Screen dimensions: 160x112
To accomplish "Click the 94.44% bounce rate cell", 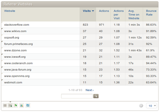I will pos(151,63).
